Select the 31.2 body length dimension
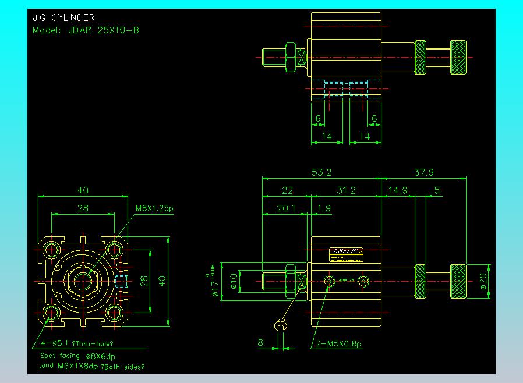Screen dimensions: 523x383 pos(346,190)
